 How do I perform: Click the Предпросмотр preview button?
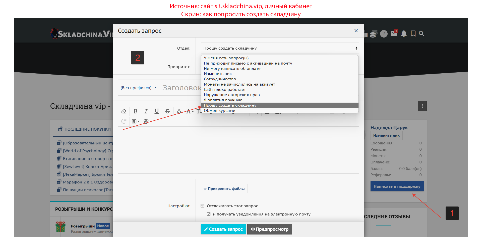(270, 229)
